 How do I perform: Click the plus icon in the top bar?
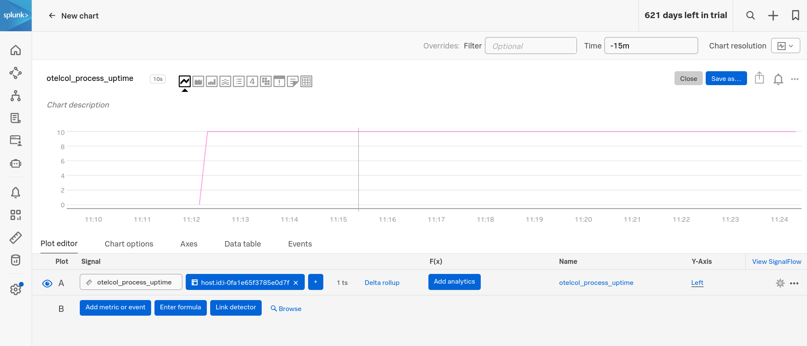773,16
